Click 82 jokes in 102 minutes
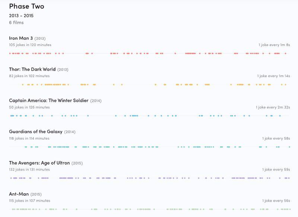This screenshot has height=217, width=298. [x=29, y=76]
